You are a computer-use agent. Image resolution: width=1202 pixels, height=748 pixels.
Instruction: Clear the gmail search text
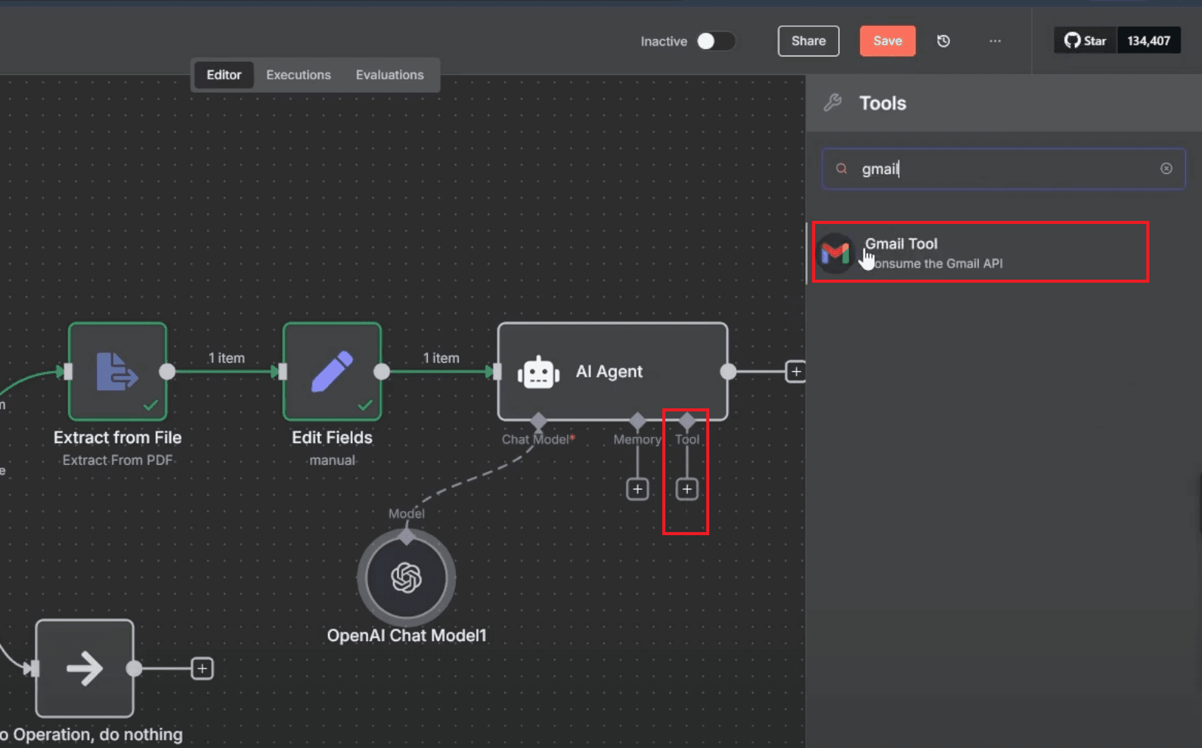tap(1166, 168)
